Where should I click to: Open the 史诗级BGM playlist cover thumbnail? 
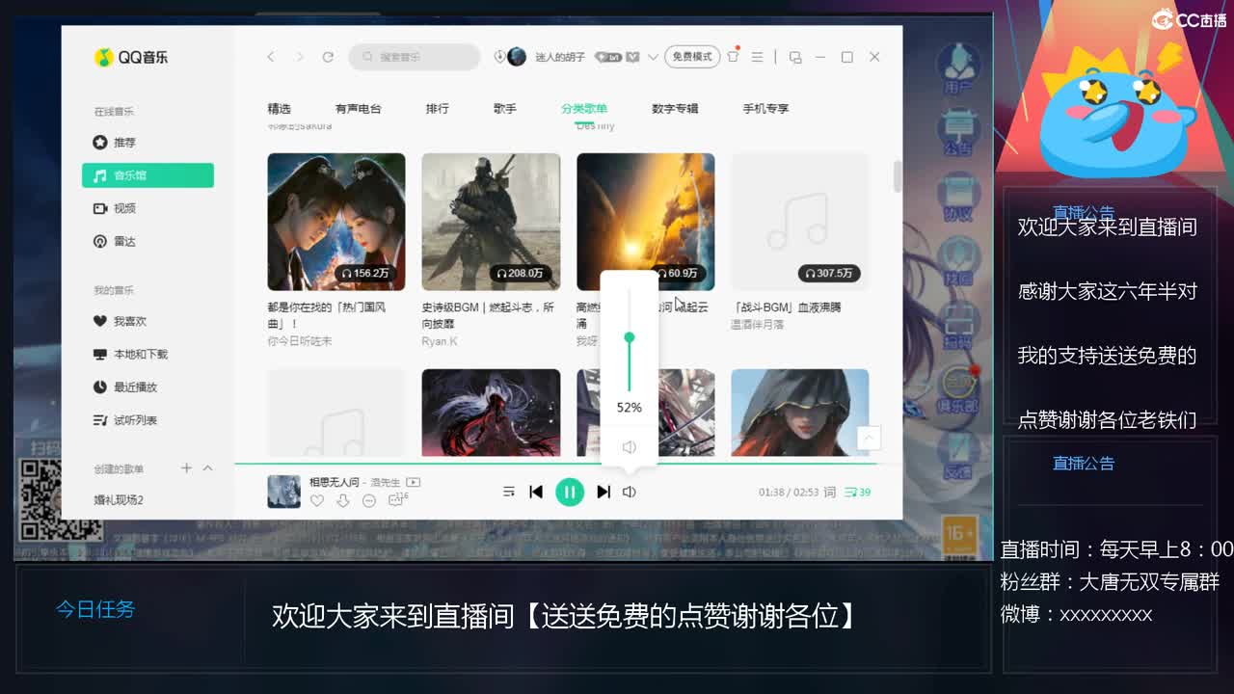[x=491, y=222]
